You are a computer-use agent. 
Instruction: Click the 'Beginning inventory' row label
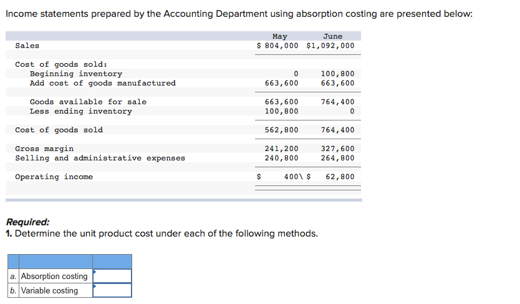coord(76,74)
